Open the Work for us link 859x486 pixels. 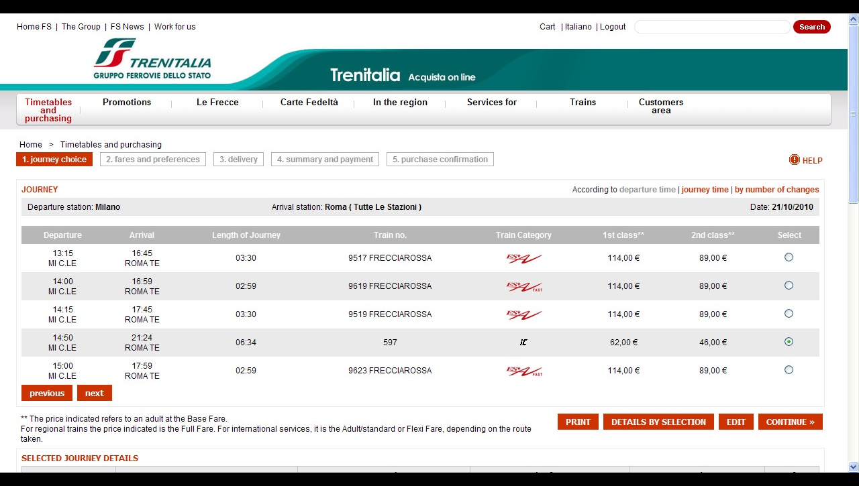(x=175, y=27)
